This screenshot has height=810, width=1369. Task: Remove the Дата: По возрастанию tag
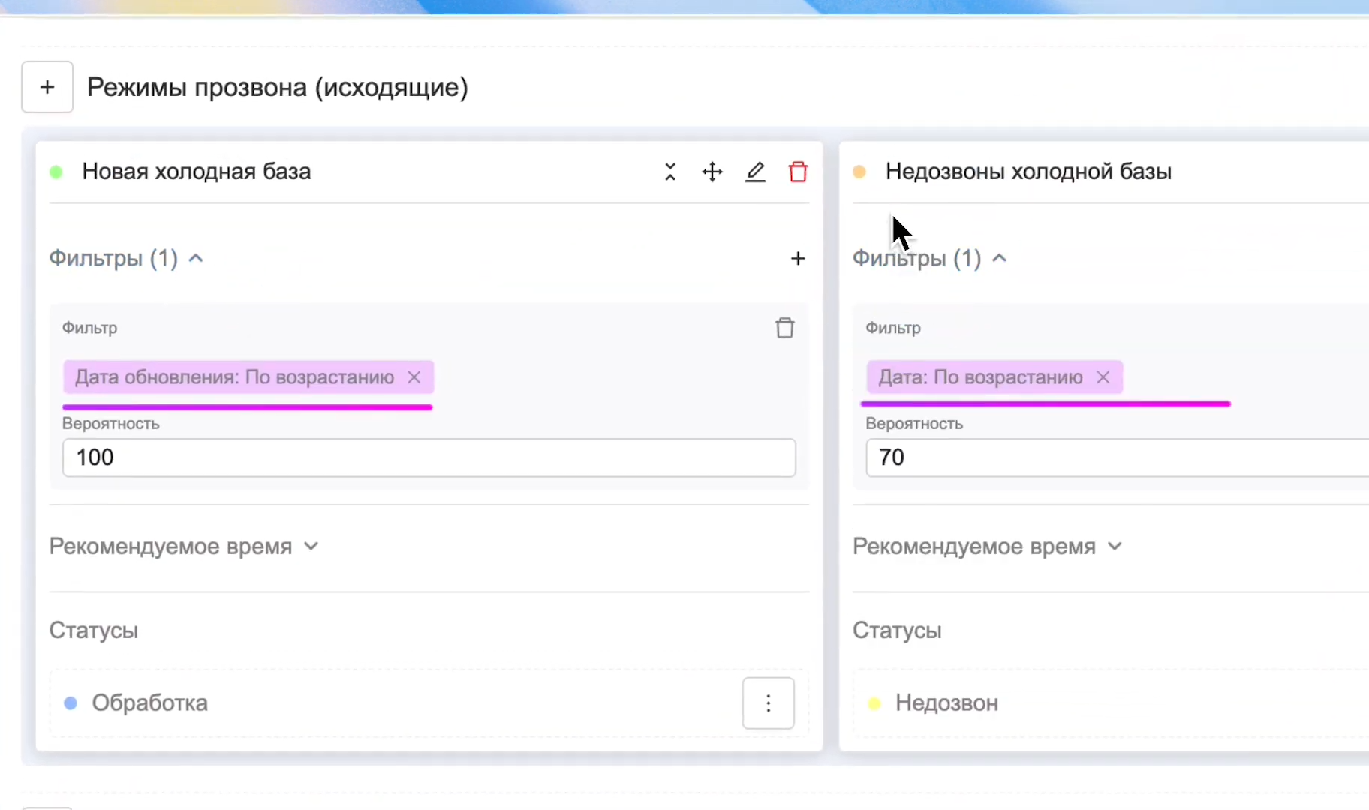click(1103, 376)
